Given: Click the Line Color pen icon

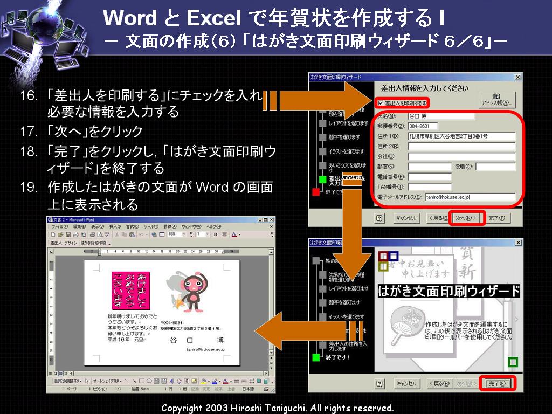Looking at the screenshot, I should tap(215, 381).
